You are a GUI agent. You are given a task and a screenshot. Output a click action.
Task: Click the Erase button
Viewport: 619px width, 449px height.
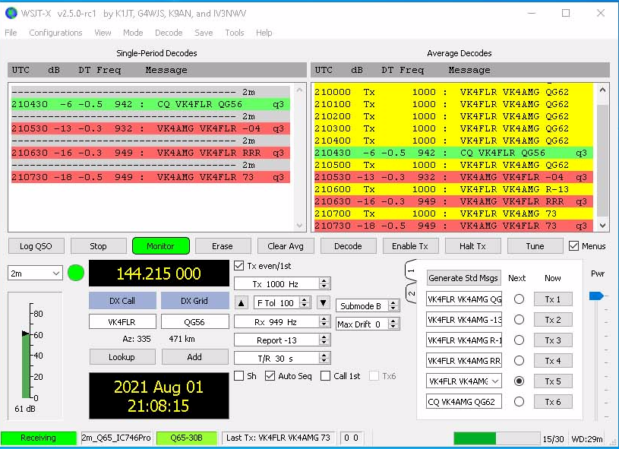tap(223, 246)
